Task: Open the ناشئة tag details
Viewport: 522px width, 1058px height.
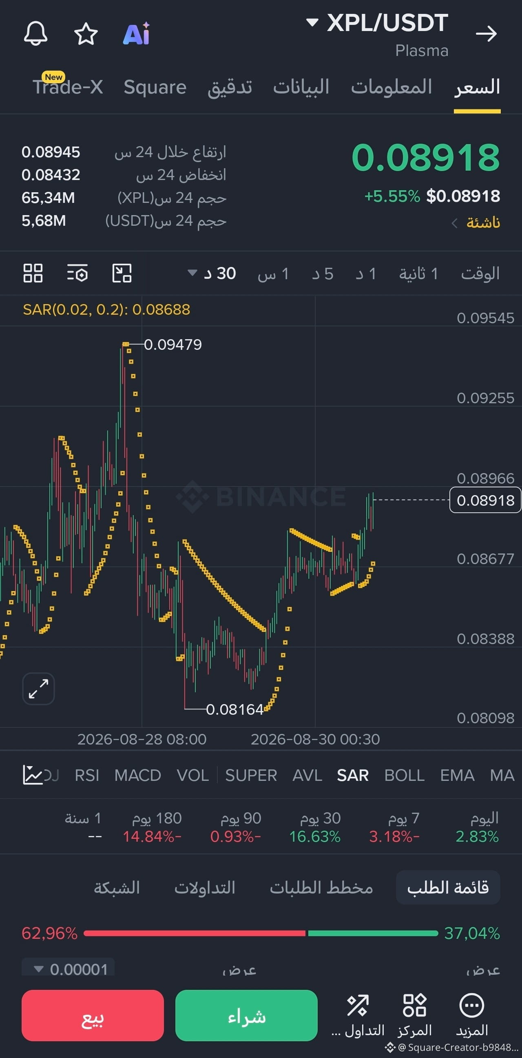Action: tap(476, 222)
